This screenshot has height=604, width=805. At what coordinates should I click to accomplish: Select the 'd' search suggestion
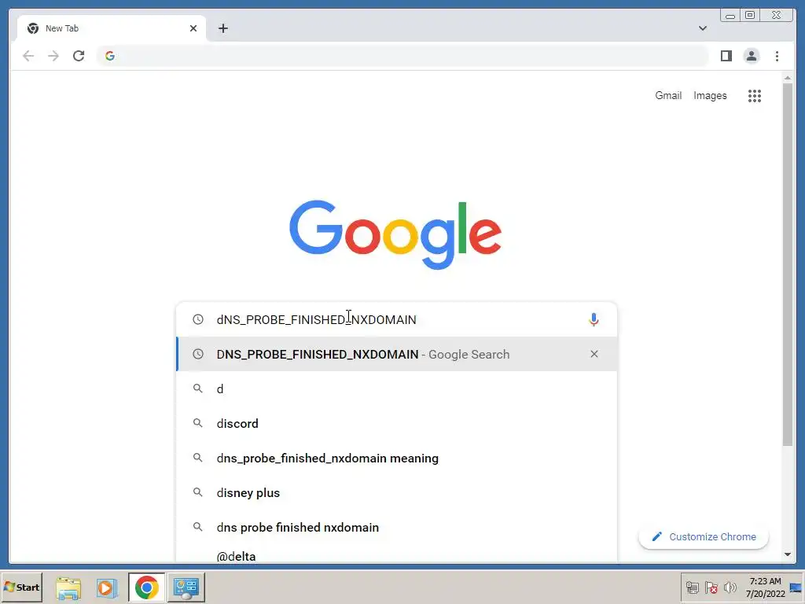click(x=396, y=389)
